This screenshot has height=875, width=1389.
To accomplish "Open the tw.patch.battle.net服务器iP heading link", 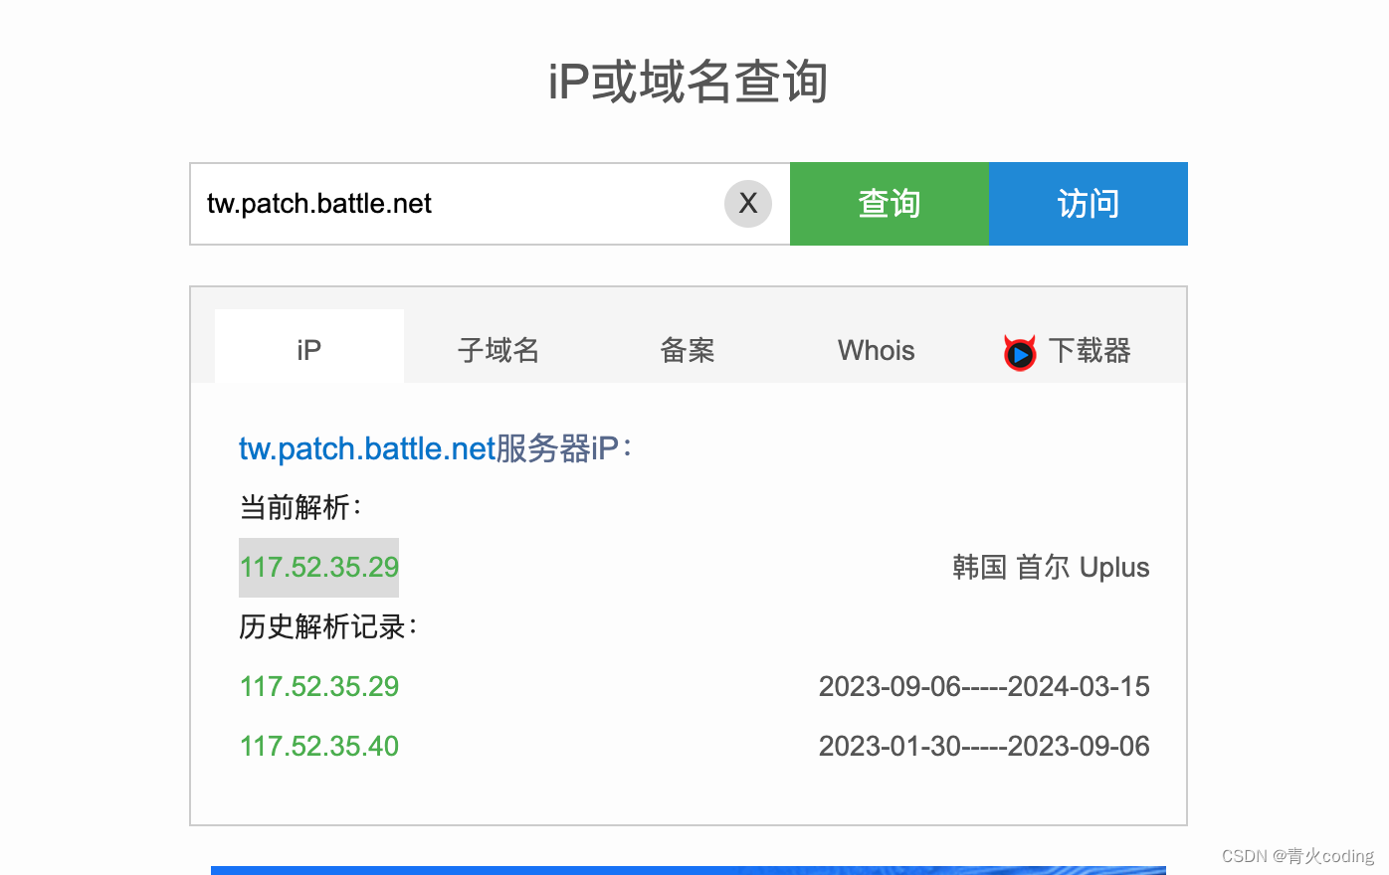I will (436, 448).
